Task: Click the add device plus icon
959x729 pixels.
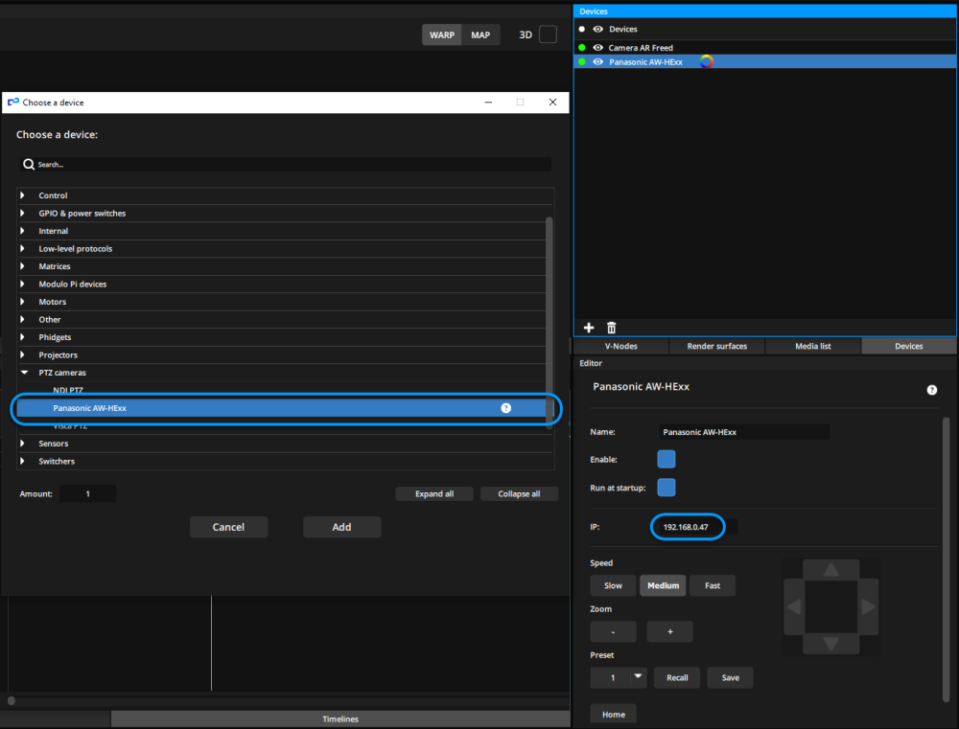Action: [x=589, y=327]
